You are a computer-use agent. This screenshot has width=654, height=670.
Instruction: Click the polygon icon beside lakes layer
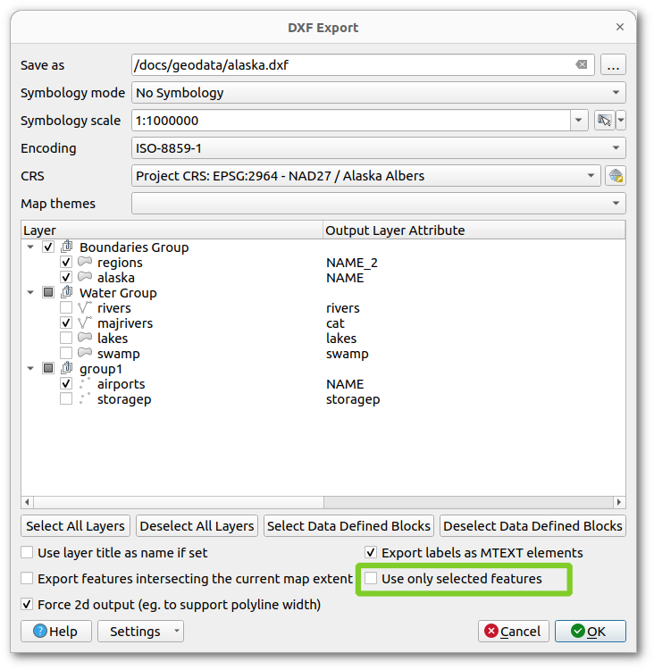tap(85, 339)
